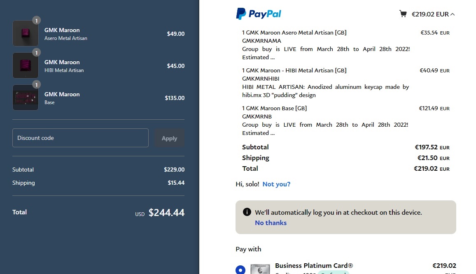
Task: Click the $135.00 price
Action: (x=175, y=98)
